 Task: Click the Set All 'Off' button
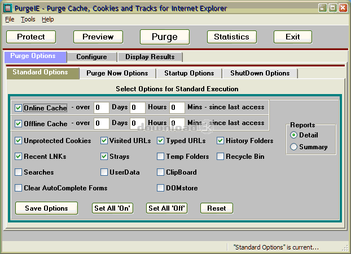[167, 208]
